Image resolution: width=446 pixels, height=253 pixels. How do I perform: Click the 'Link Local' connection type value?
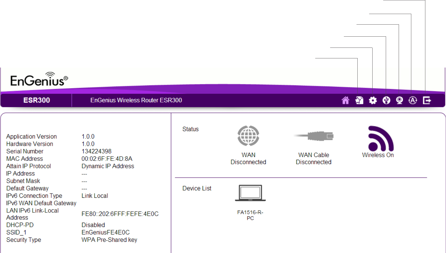[95, 196]
